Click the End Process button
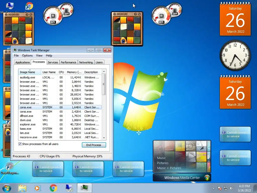 94,145
